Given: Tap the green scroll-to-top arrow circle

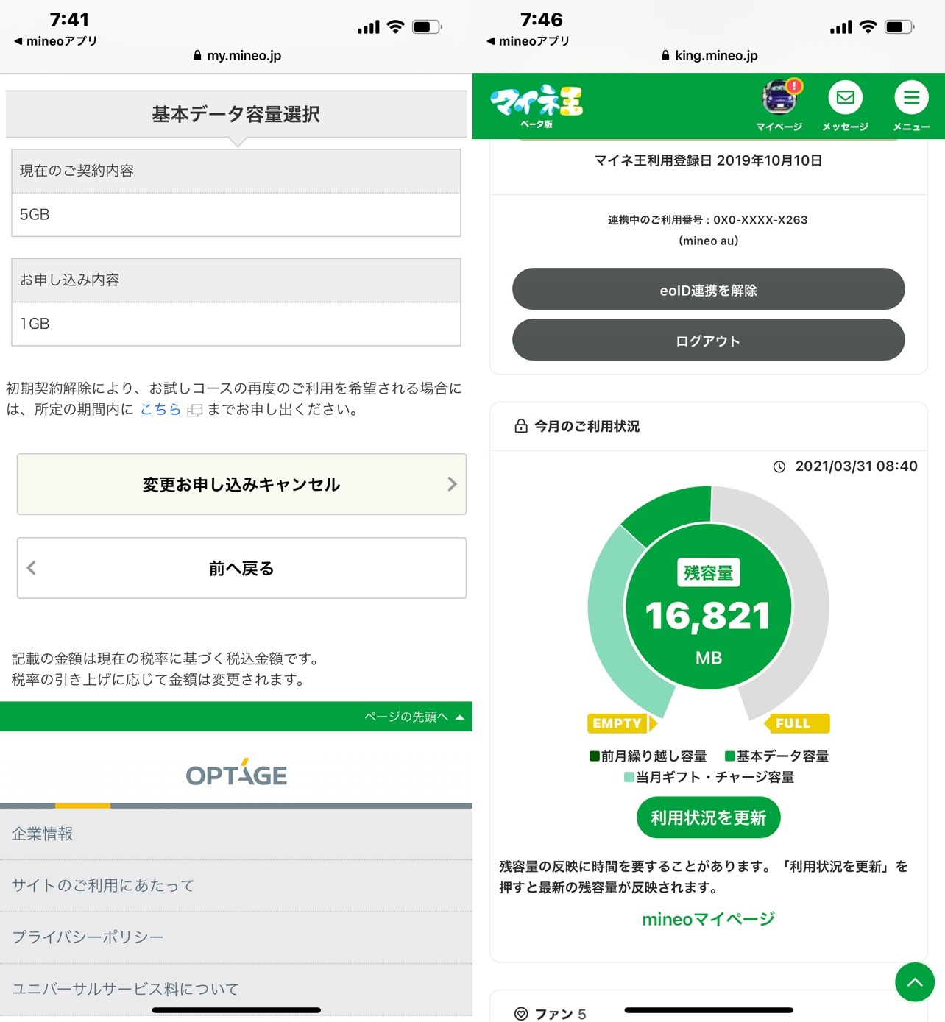Looking at the screenshot, I should coord(915,982).
